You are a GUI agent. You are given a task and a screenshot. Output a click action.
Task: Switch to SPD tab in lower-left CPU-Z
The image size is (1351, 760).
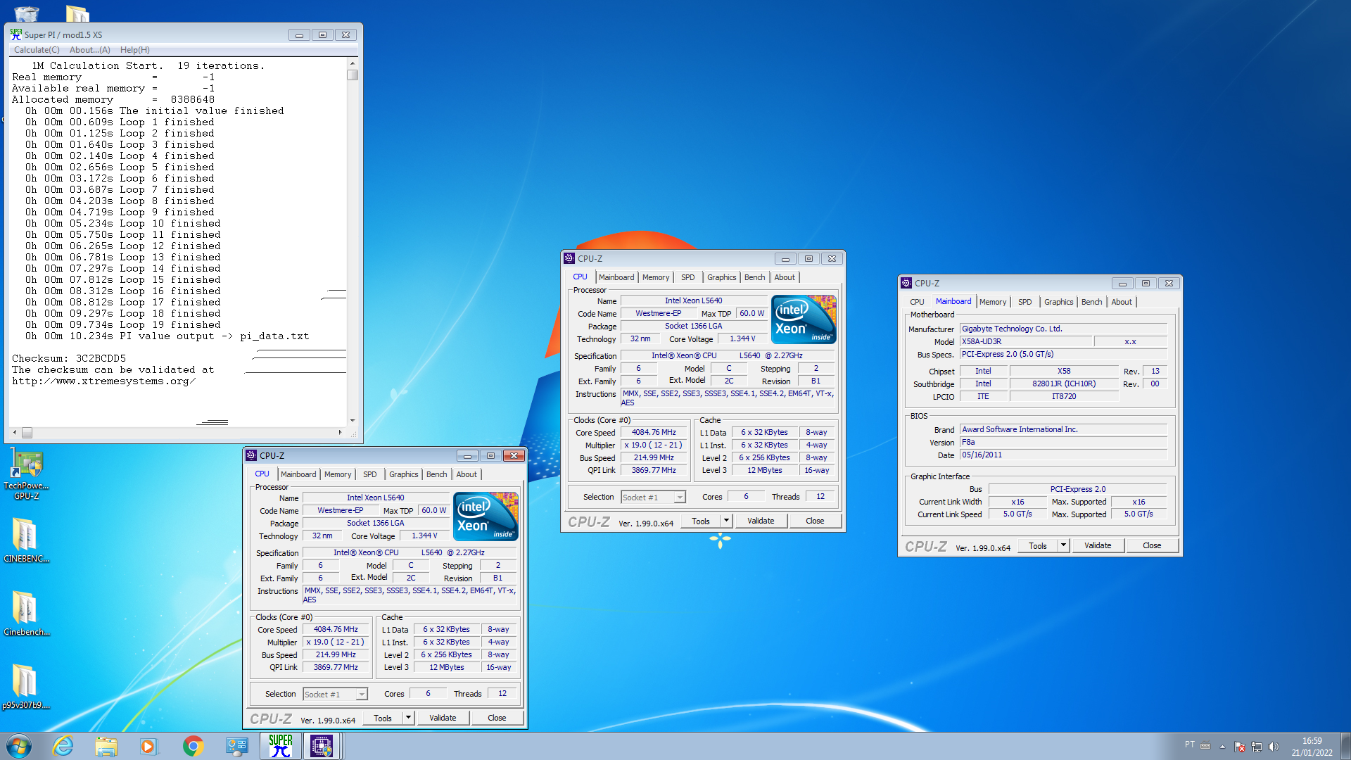[x=370, y=474]
